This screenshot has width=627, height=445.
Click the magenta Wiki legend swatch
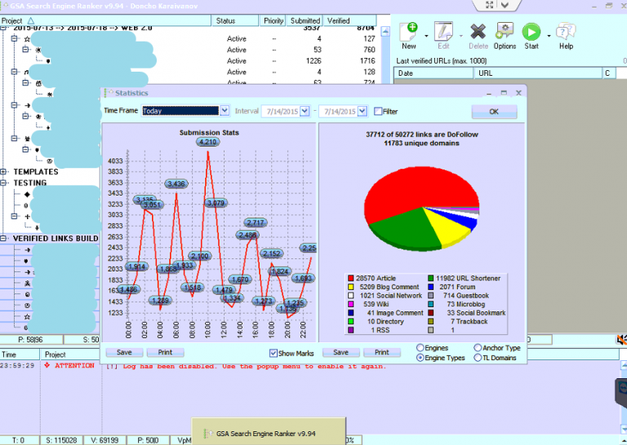coord(351,304)
